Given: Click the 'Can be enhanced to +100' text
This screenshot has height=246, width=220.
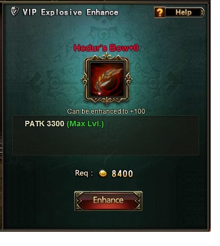Looking at the screenshot, I should [x=106, y=111].
